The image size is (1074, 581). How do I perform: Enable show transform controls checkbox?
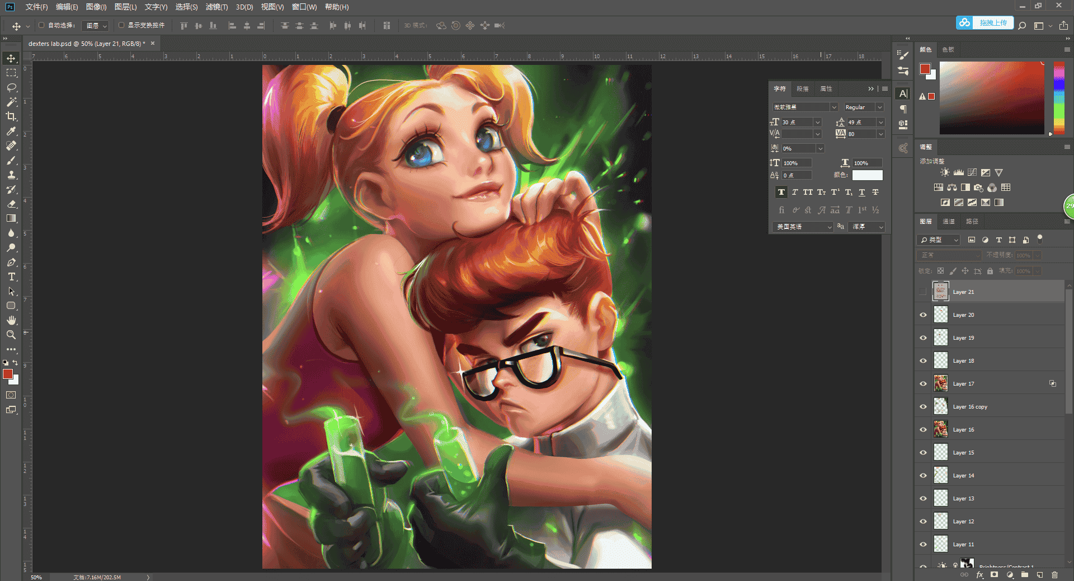click(121, 25)
